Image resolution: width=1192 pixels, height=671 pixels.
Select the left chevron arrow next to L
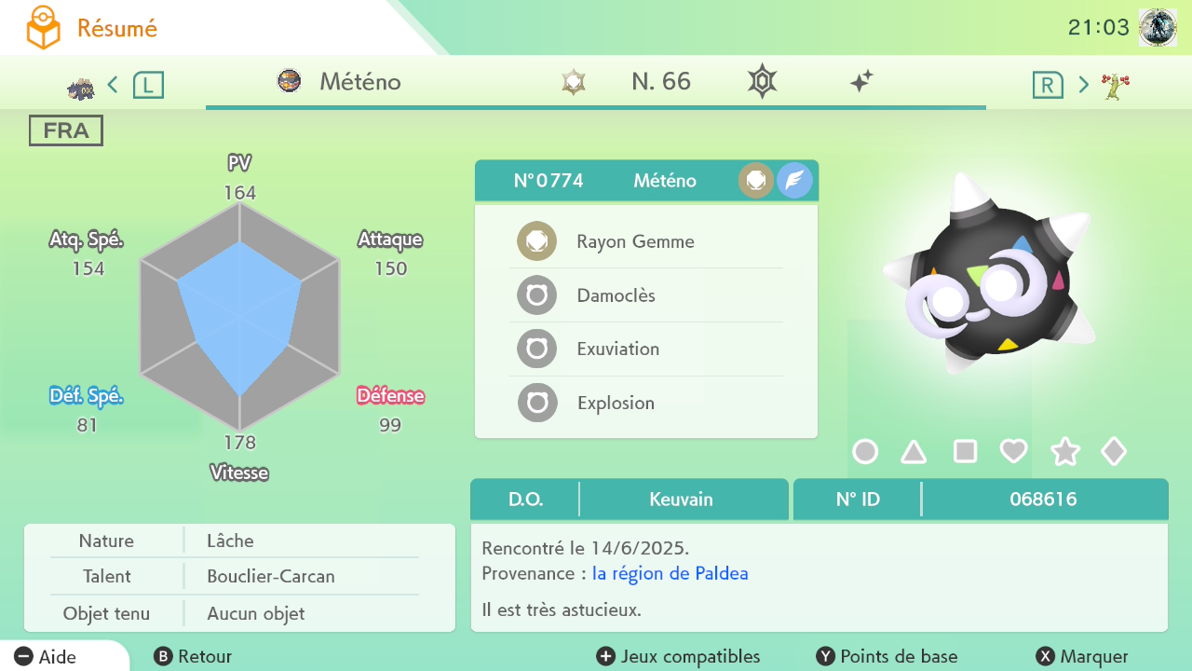113,85
